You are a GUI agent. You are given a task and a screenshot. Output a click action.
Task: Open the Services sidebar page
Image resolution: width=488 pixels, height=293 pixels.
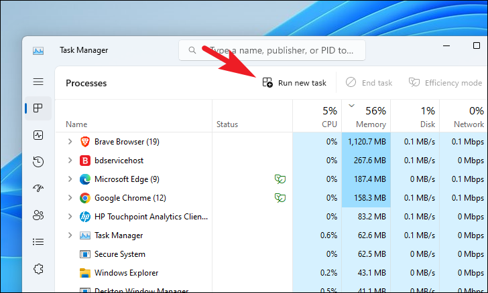[x=38, y=269]
